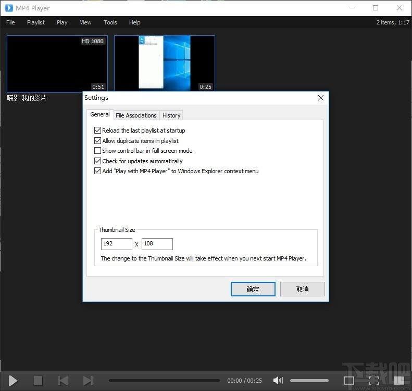Mute audio via speaker icon

click(x=278, y=380)
